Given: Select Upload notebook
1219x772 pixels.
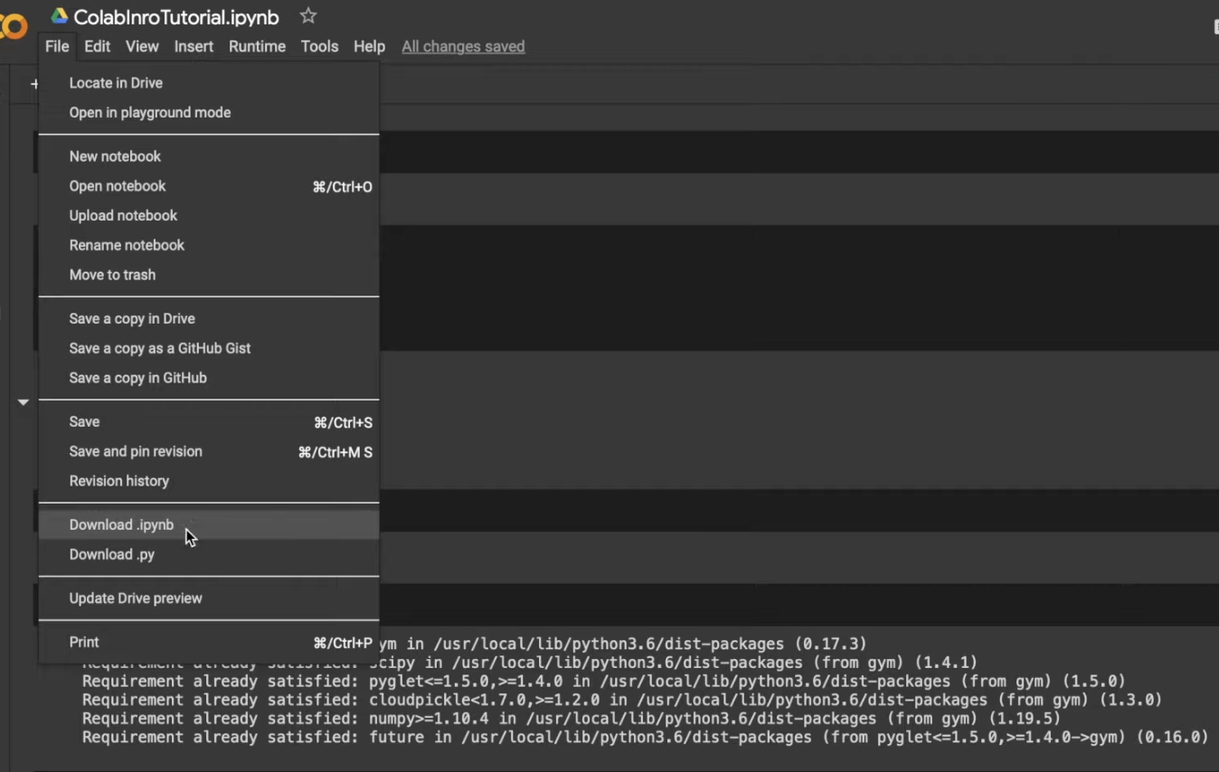Looking at the screenshot, I should (209, 215).
